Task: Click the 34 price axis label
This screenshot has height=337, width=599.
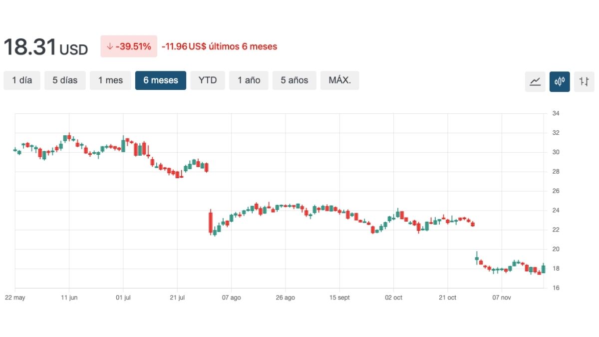Action: coord(556,114)
